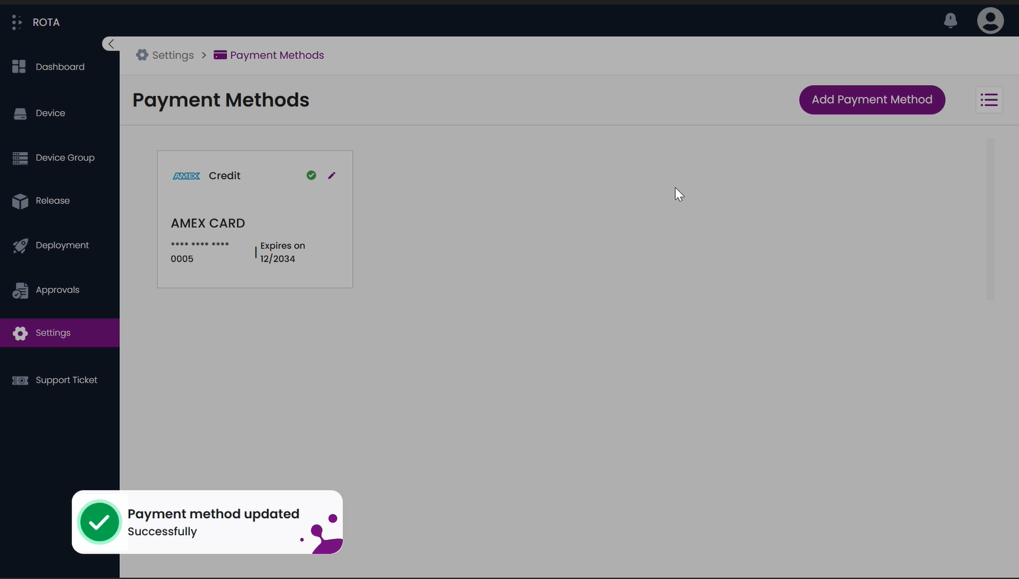Click the Add Payment Method button
The width and height of the screenshot is (1019, 579).
coord(871,100)
